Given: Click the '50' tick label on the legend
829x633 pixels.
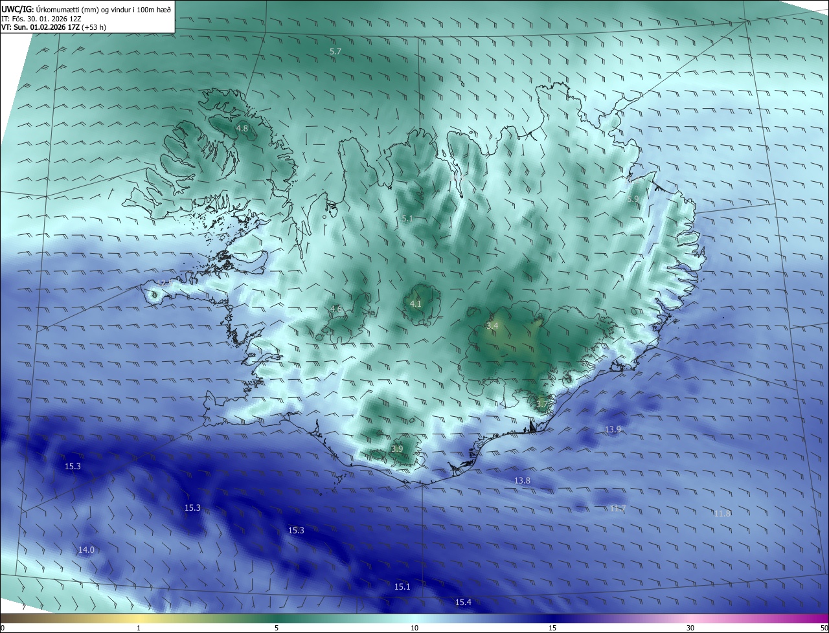Looking at the screenshot, I should [x=824, y=628].
